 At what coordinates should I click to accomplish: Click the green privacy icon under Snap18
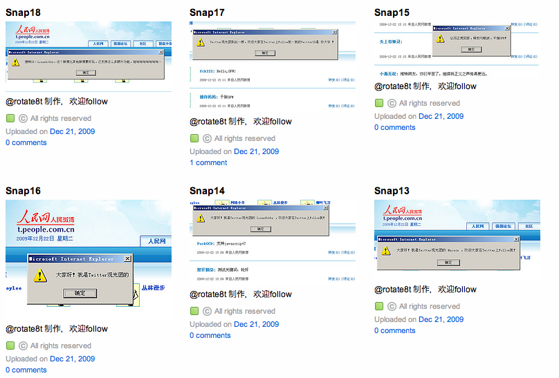click(10, 119)
